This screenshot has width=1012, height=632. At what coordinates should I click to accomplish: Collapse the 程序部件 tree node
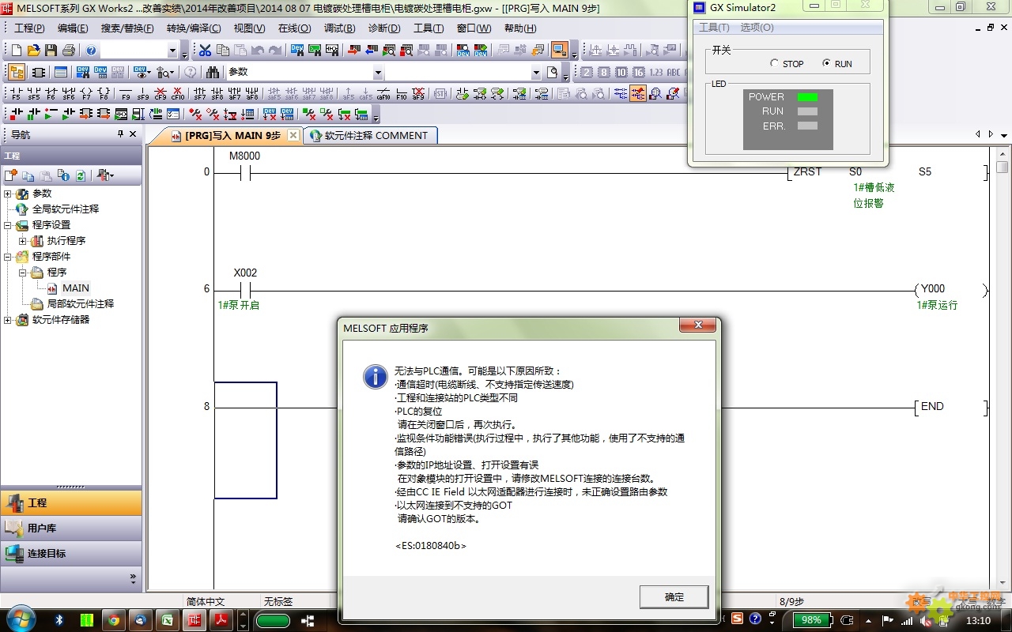(x=8, y=257)
